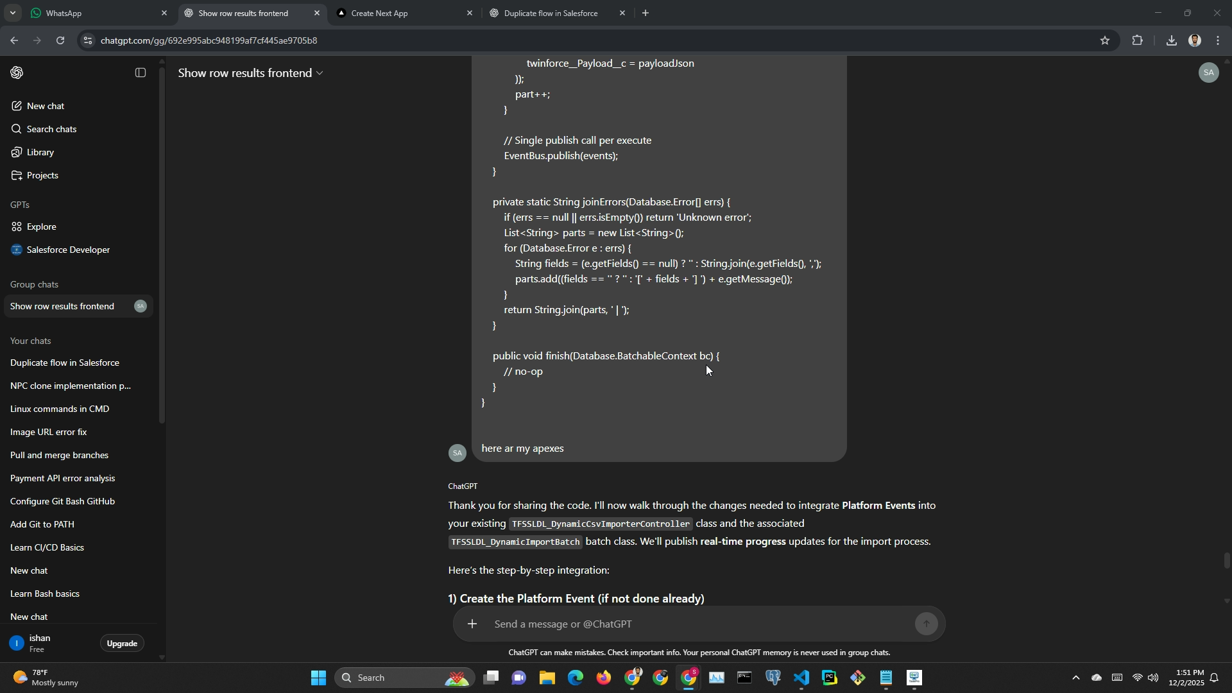1232x693 pixels.
Task: Open the Library section
Action: click(x=40, y=152)
